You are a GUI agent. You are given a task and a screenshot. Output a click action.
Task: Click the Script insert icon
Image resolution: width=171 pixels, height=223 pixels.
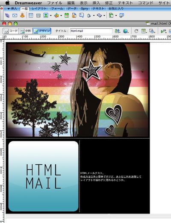tap(100, 15)
